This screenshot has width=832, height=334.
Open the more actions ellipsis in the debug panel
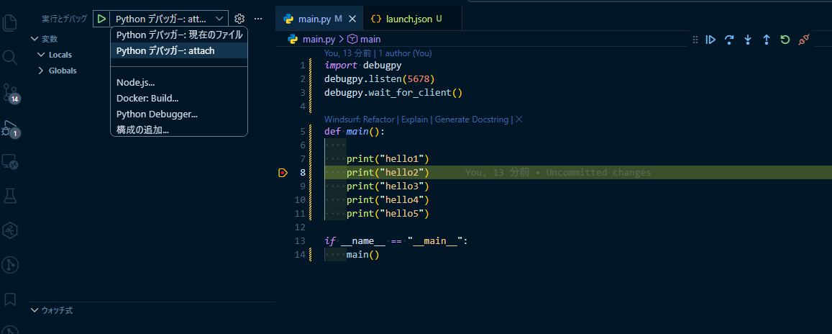pyautogui.click(x=258, y=19)
